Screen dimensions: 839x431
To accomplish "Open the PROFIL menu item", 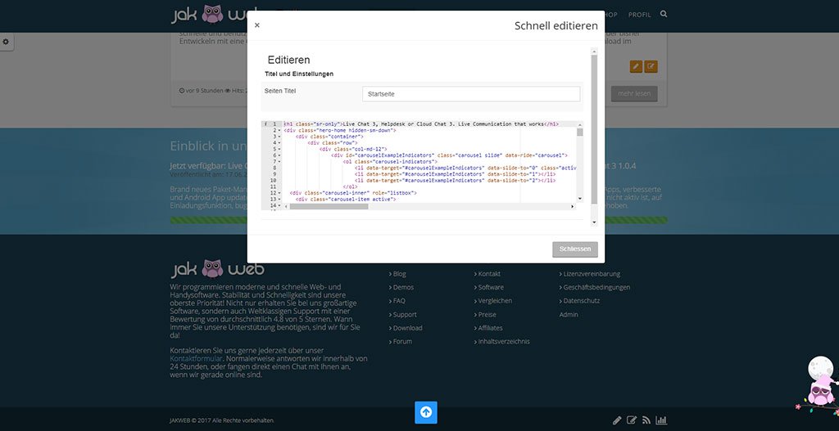I will [639, 15].
